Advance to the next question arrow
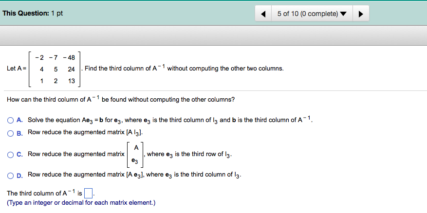Viewport: 427px width, 213px height. [x=361, y=14]
